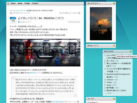The width and height of the screenshot is (137, 103).
Task: Click the gray circle icon left of Home
Action: pos(8,4)
